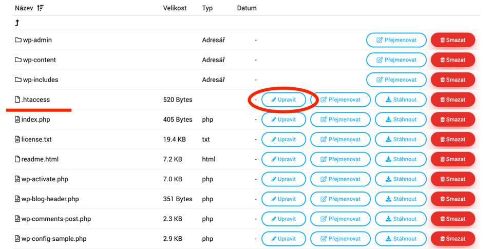
Task: Select the wp-comments-post.php file name
Action: pyautogui.click(x=56, y=219)
